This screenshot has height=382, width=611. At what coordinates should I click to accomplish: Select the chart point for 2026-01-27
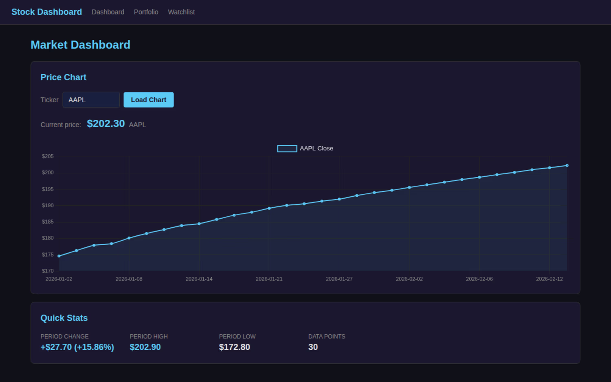pos(339,199)
